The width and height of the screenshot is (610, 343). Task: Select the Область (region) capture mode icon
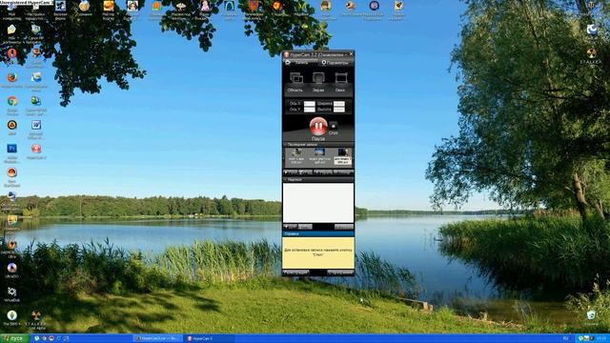[295, 78]
